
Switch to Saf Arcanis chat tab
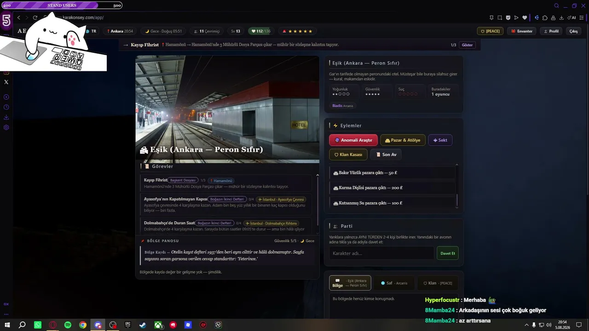pos(394,283)
